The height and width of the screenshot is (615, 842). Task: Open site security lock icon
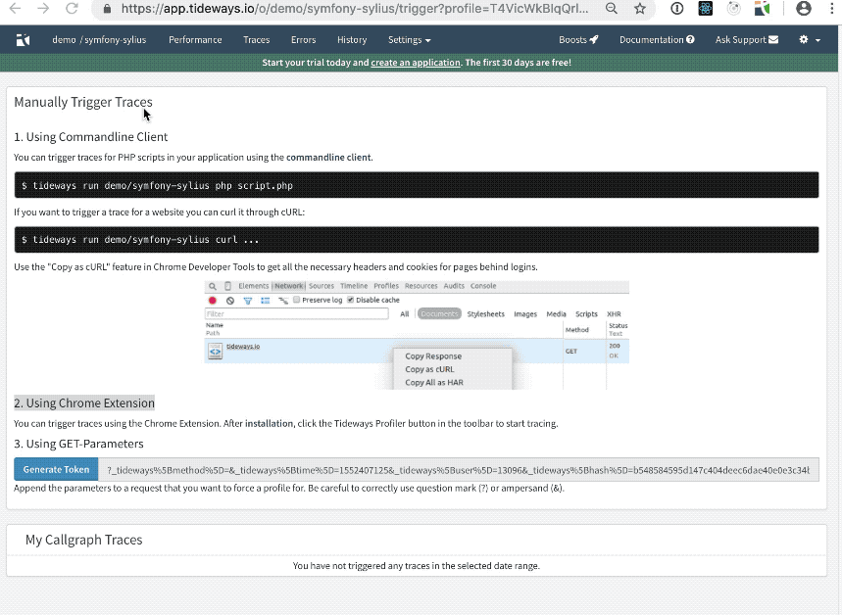click(107, 9)
